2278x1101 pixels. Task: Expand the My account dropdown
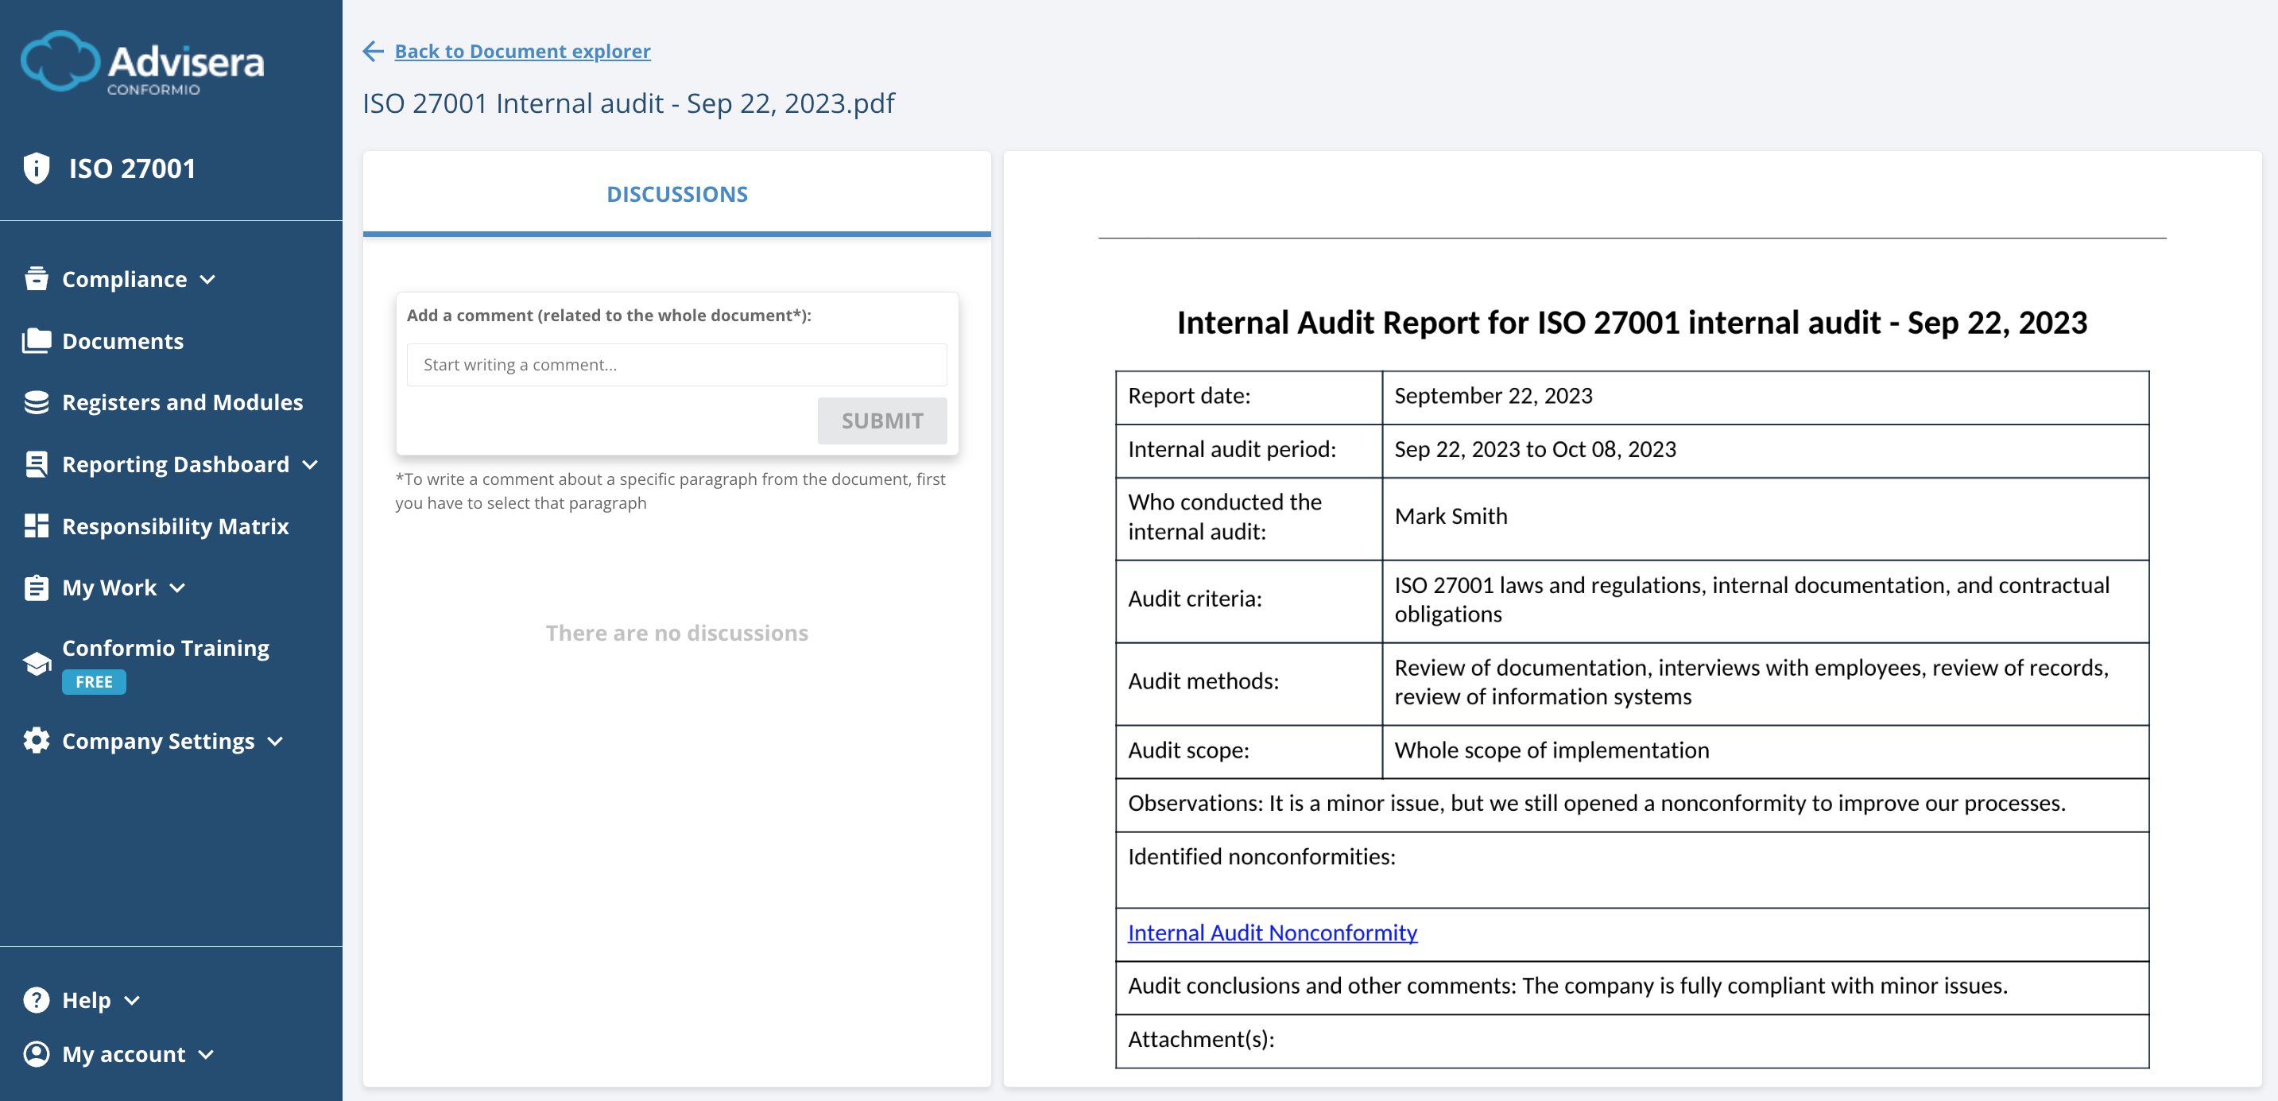(206, 1055)
